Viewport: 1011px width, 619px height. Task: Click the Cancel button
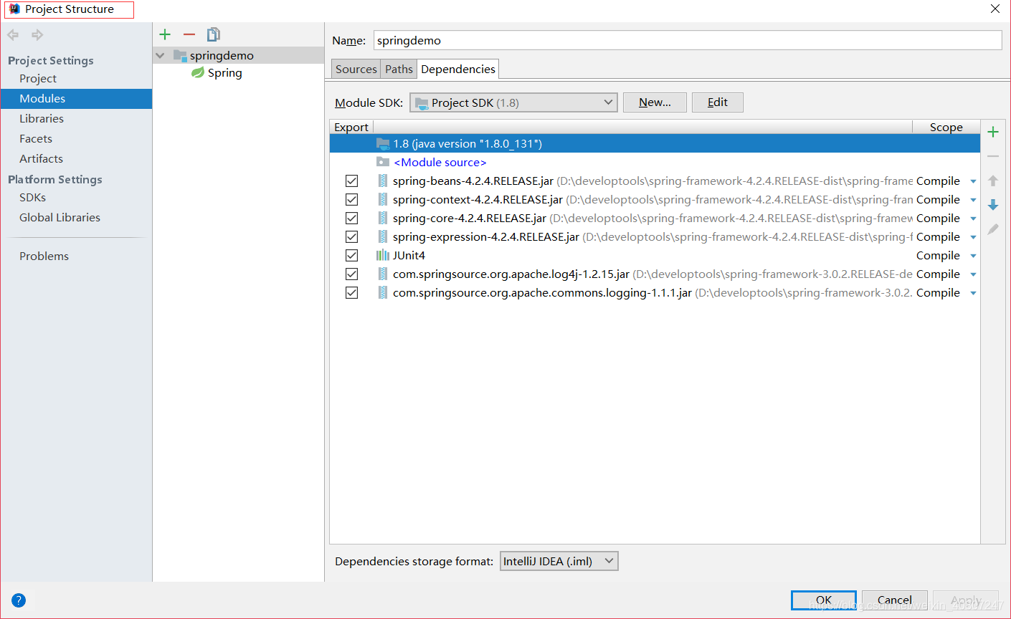coord(894,600)
